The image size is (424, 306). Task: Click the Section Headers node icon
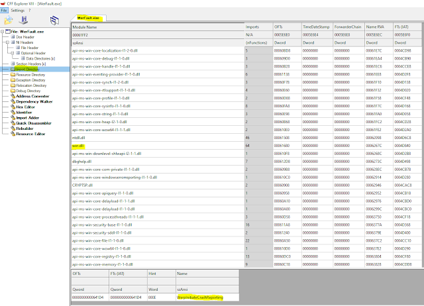pos(13,64)
